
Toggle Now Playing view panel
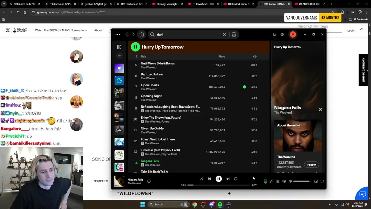265,181
